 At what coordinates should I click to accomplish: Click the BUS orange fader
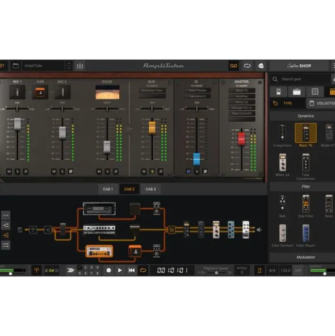point(152,128)
